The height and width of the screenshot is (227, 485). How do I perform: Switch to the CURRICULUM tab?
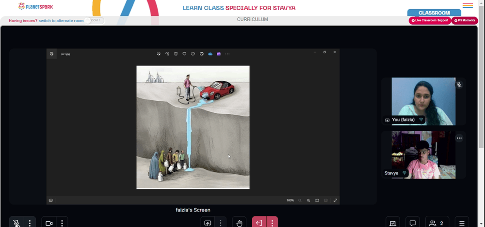click(x=252, y=19)
